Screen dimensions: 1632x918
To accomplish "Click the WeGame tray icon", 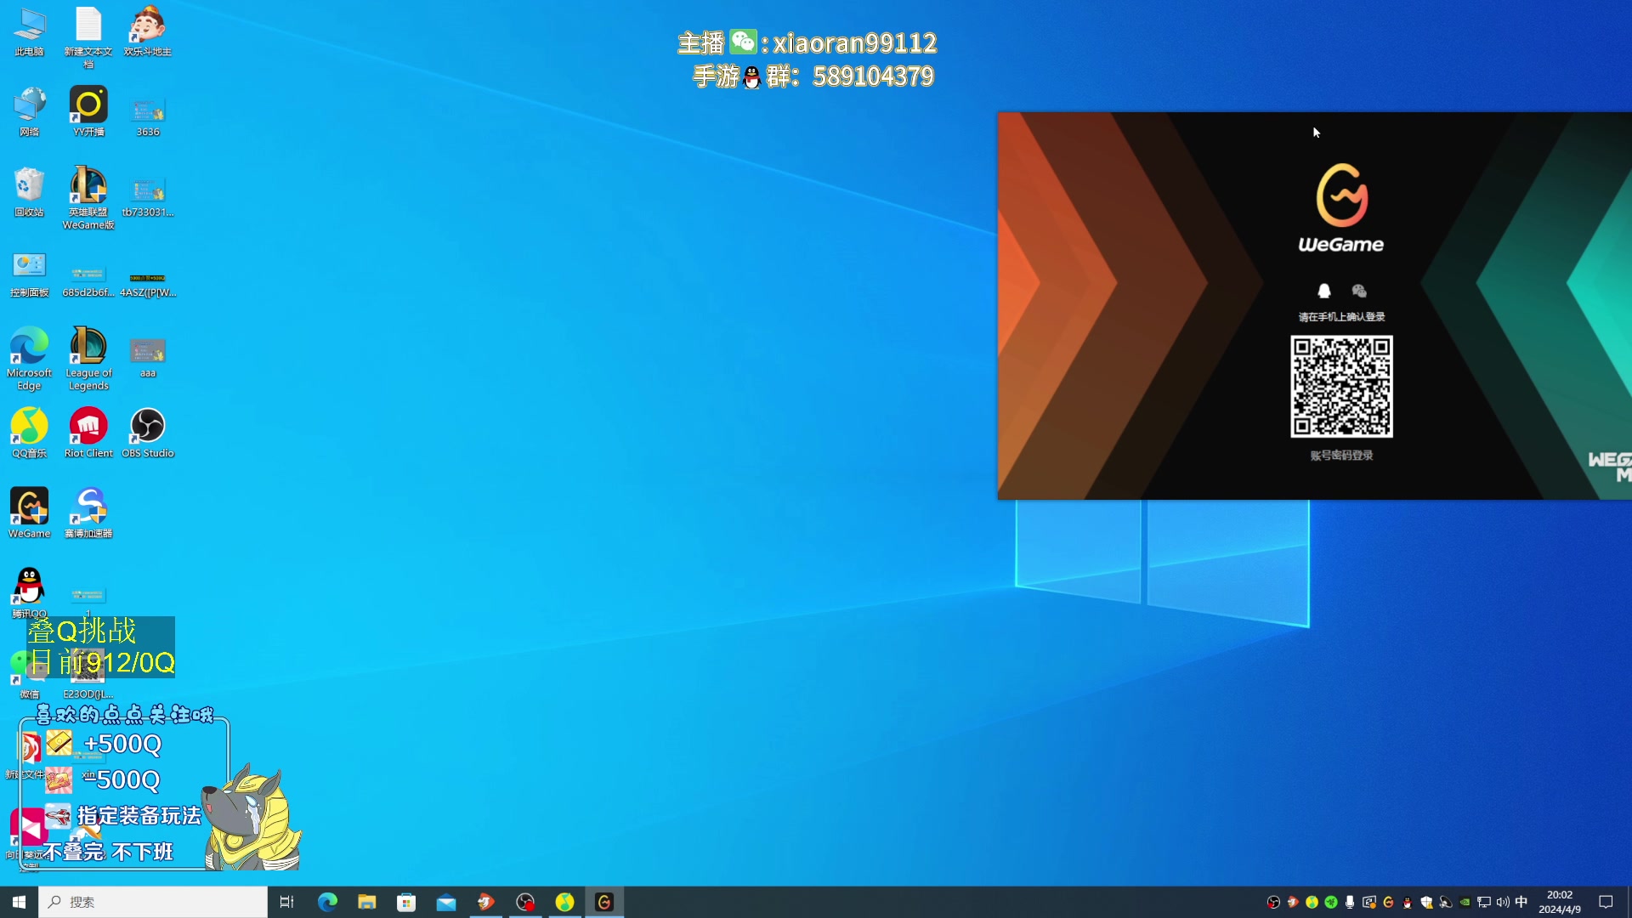I will pyautogui.click(x=1388, y=902).
